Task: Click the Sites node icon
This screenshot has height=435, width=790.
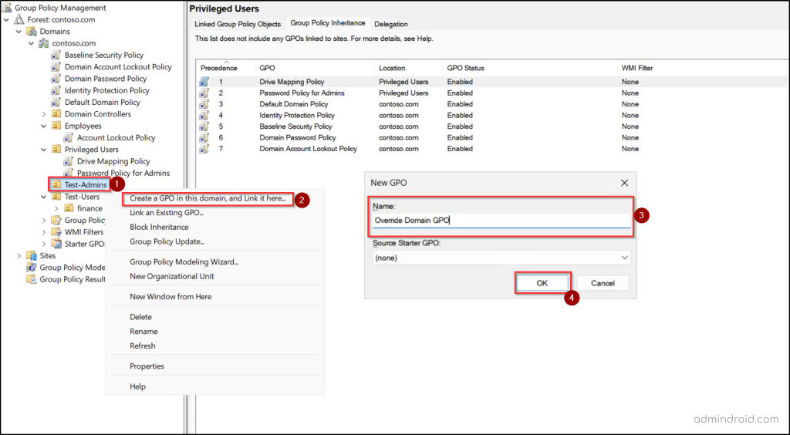Action: pyautogui.click(x=32, y=256)
